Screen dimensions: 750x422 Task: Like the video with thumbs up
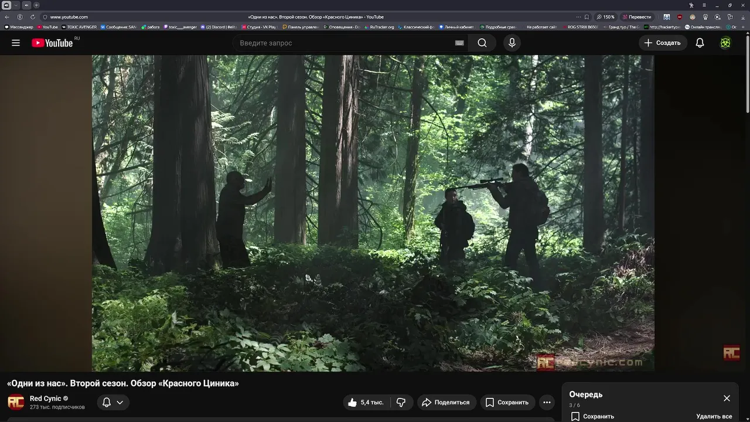[366, 402]
